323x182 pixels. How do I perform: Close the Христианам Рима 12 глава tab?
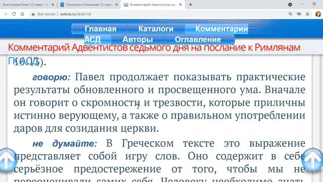point(52,5)
